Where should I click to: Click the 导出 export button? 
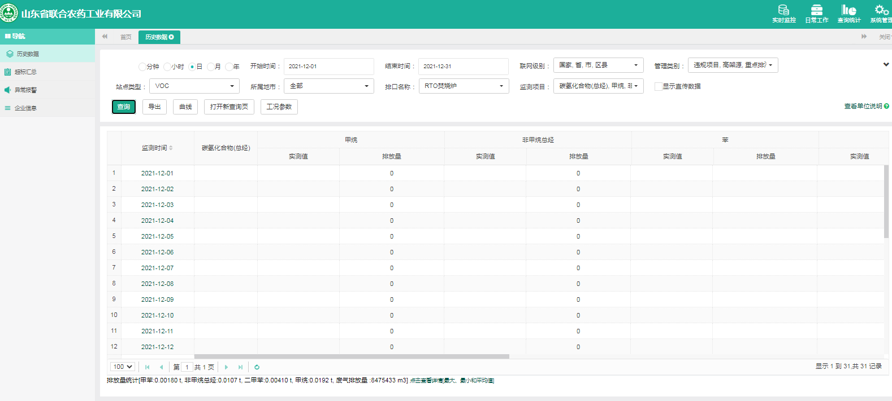(x=154, y=107)
